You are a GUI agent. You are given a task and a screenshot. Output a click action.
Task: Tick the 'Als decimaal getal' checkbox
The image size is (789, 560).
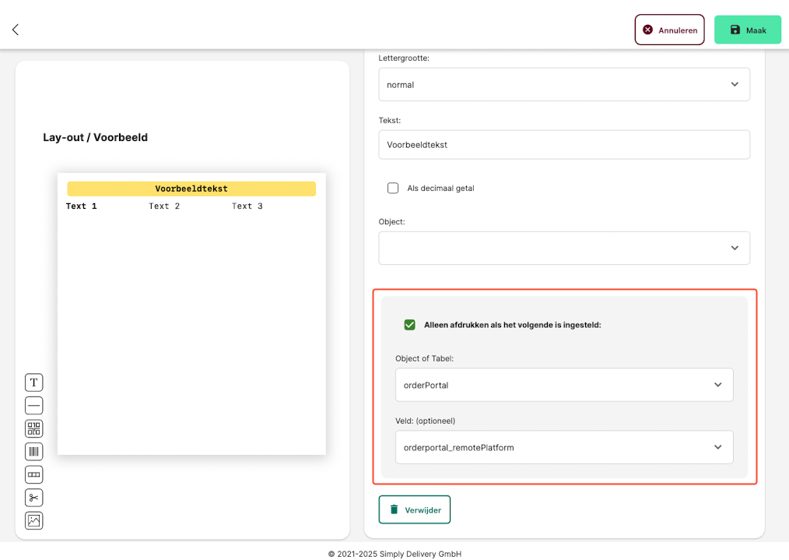393,188
